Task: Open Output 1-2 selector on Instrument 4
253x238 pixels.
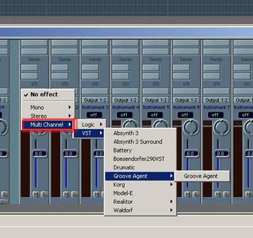Action: pos(125,100)
